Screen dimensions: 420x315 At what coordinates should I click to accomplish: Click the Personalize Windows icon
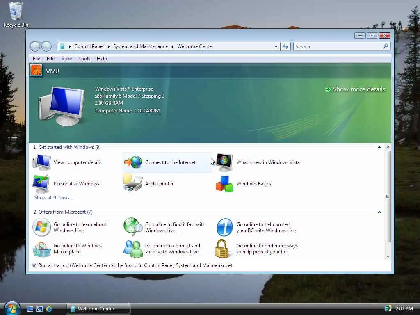tap(41, 184)
